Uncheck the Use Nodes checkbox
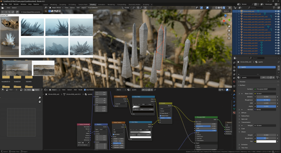Viewport: 281px width, 153px height. coord(85,90)
